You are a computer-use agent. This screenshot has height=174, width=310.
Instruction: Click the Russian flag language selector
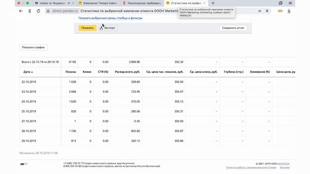[x=24, y=164]
